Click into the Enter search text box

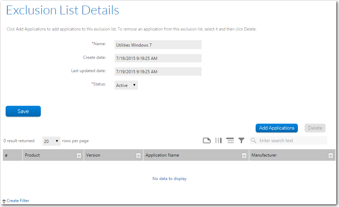coord(292,141)
